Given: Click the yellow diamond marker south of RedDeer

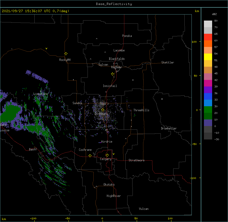Looking at the screenshot, I should point(113,74).
